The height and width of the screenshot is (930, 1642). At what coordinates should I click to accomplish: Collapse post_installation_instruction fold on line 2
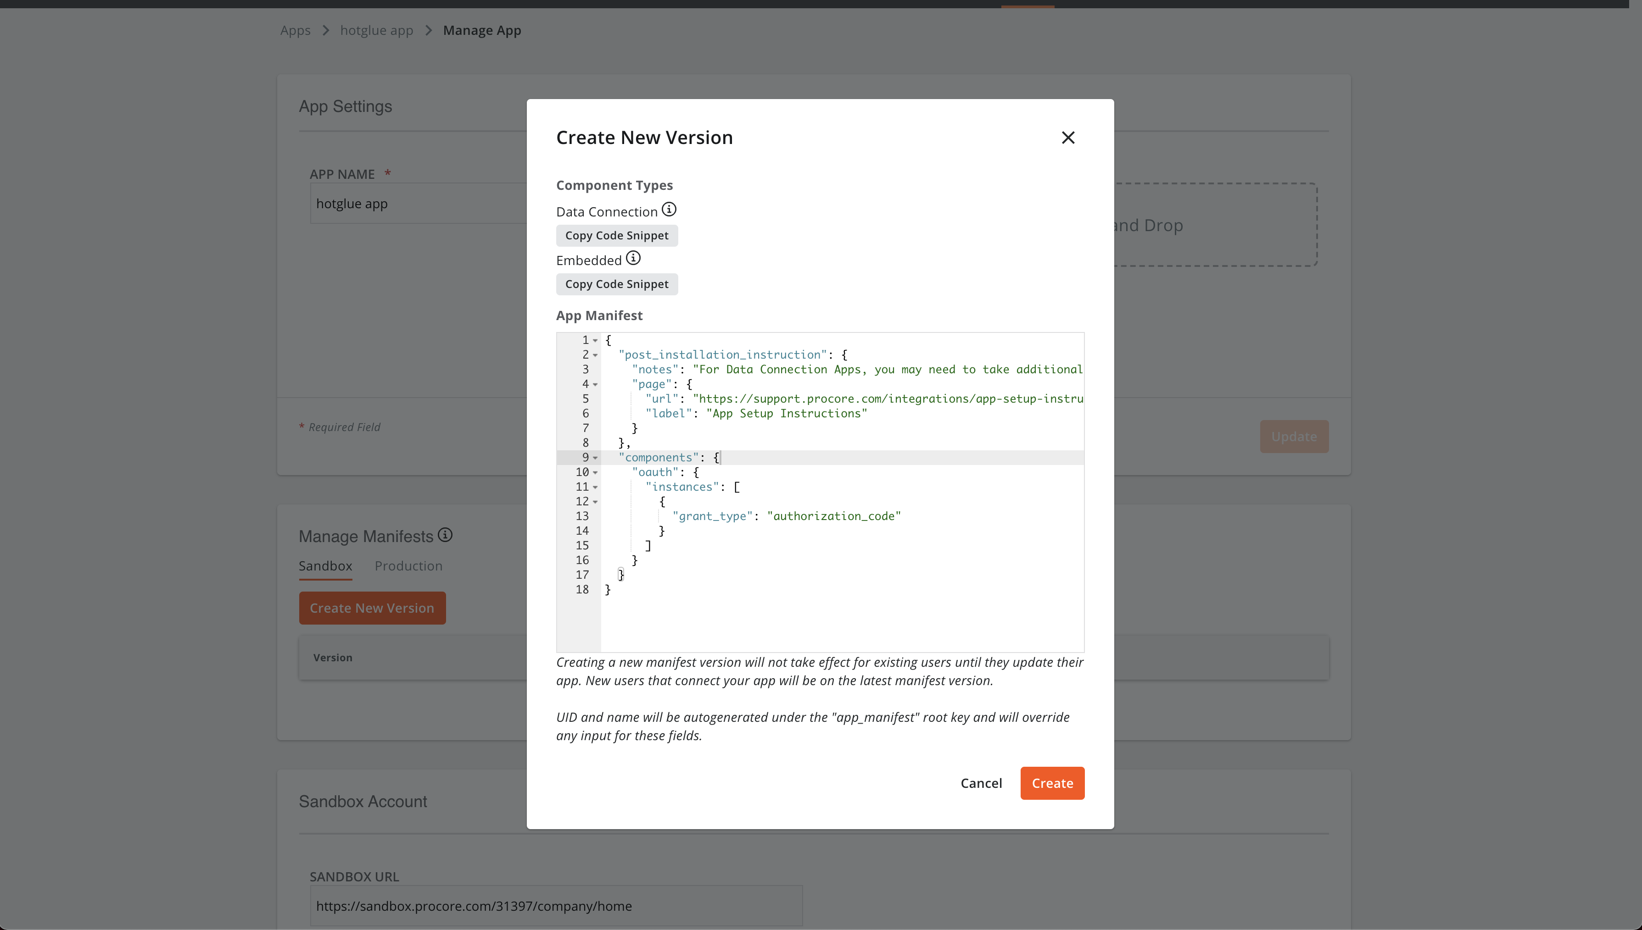[x=595, y=355]
